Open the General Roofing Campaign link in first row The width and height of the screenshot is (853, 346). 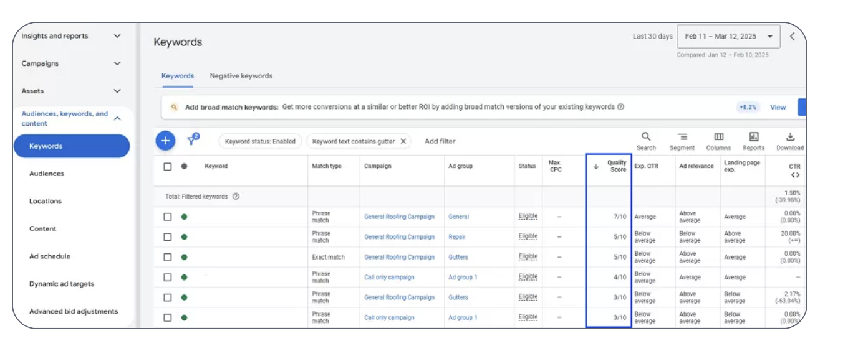click(x=399, y=217)
